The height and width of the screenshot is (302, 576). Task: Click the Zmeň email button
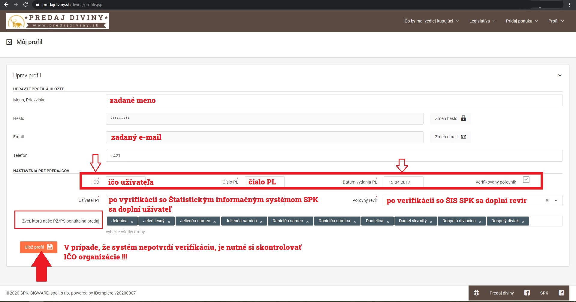click(450, 137)
